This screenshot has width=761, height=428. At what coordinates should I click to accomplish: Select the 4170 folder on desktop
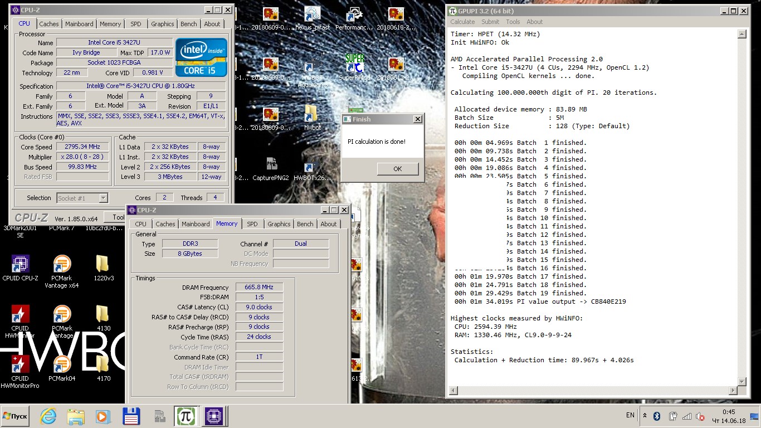[104, 368]
